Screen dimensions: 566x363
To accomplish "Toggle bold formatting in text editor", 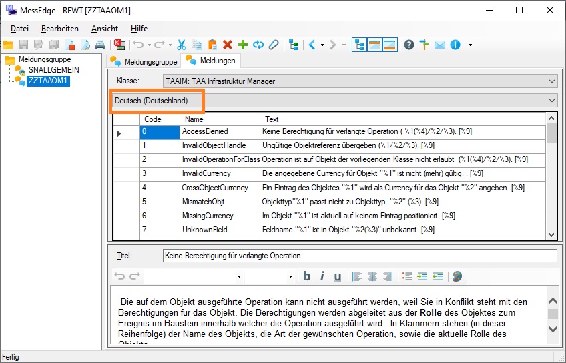I will (x=307, y=276).
